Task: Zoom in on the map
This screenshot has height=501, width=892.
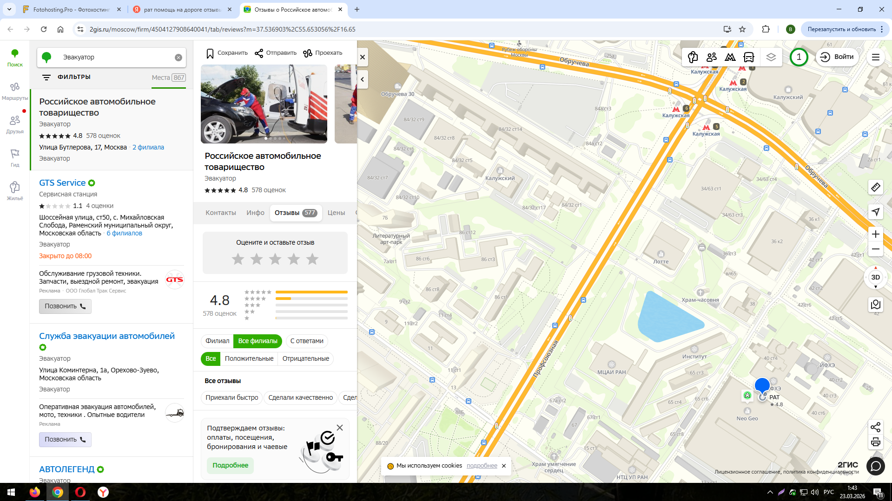Action: pyautogui.click(x=876, y=234)
